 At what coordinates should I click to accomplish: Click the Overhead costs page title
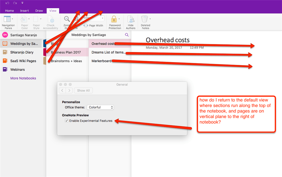(167, 40)
